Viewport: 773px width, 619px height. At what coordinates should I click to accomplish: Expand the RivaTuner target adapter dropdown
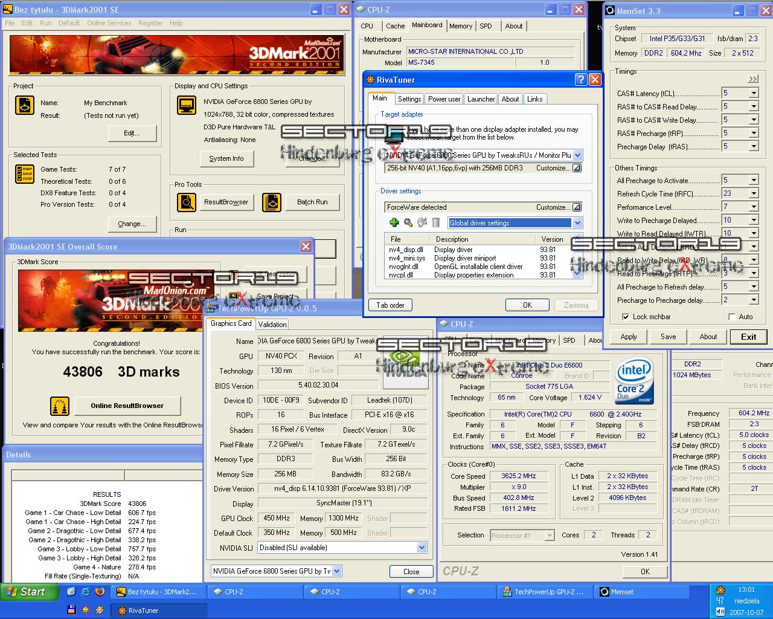tap(577, 155)
